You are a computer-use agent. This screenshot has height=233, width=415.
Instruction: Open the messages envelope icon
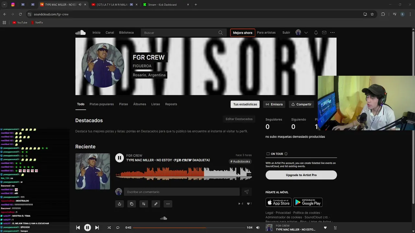(324, 32)
